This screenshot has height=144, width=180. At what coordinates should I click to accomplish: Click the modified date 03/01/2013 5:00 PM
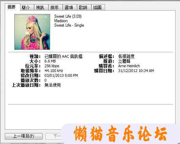(x=61, y=75)
